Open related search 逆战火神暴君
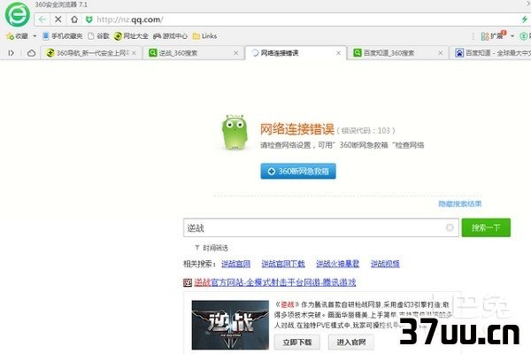This screenshot has width=531, height=354. pos(338,264)
